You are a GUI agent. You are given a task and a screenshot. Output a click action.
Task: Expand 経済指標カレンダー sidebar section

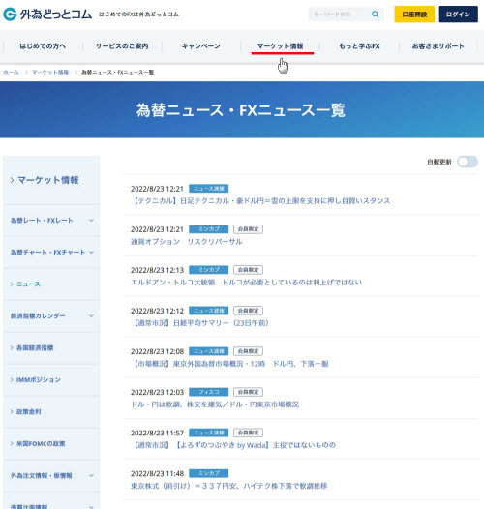click(x=51, y=315)
